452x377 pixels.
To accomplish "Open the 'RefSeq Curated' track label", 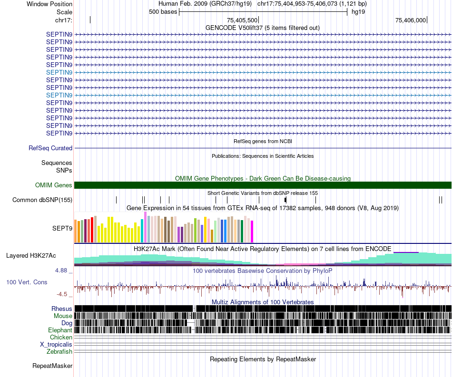I will tap(50, 148).
